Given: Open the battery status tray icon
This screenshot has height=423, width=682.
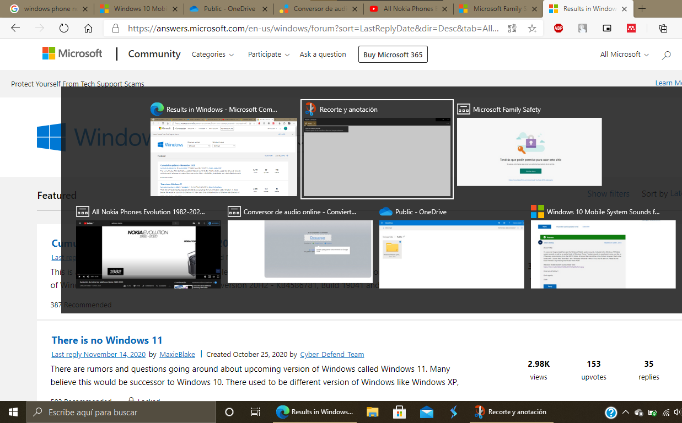Looking at the screenshot, I should point(653,412).
